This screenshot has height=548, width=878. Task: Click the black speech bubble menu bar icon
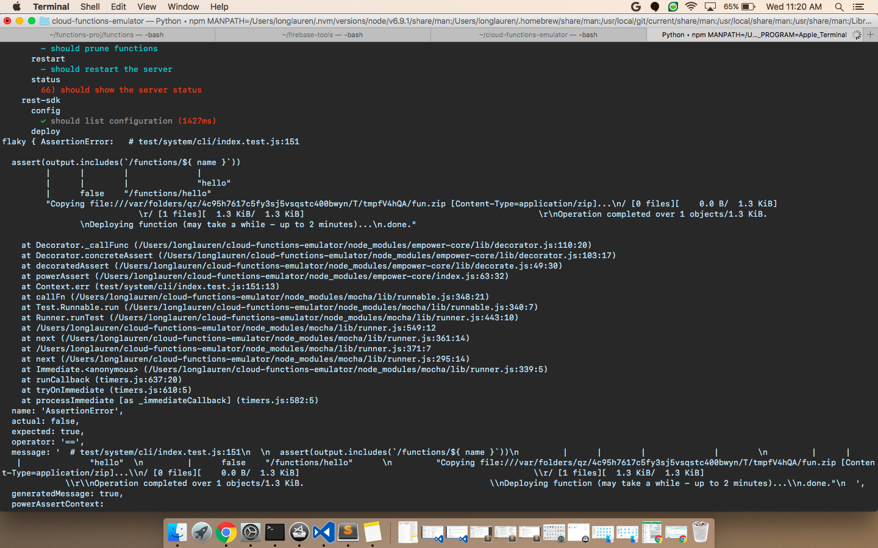[655, 7]
